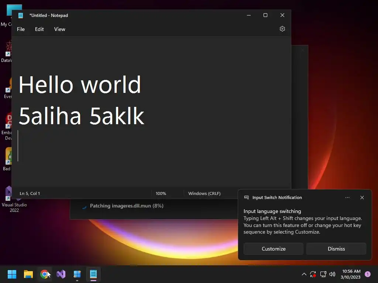Open the network status tray icon
Viewport: 378px width, 283px height.
point(323,274)
